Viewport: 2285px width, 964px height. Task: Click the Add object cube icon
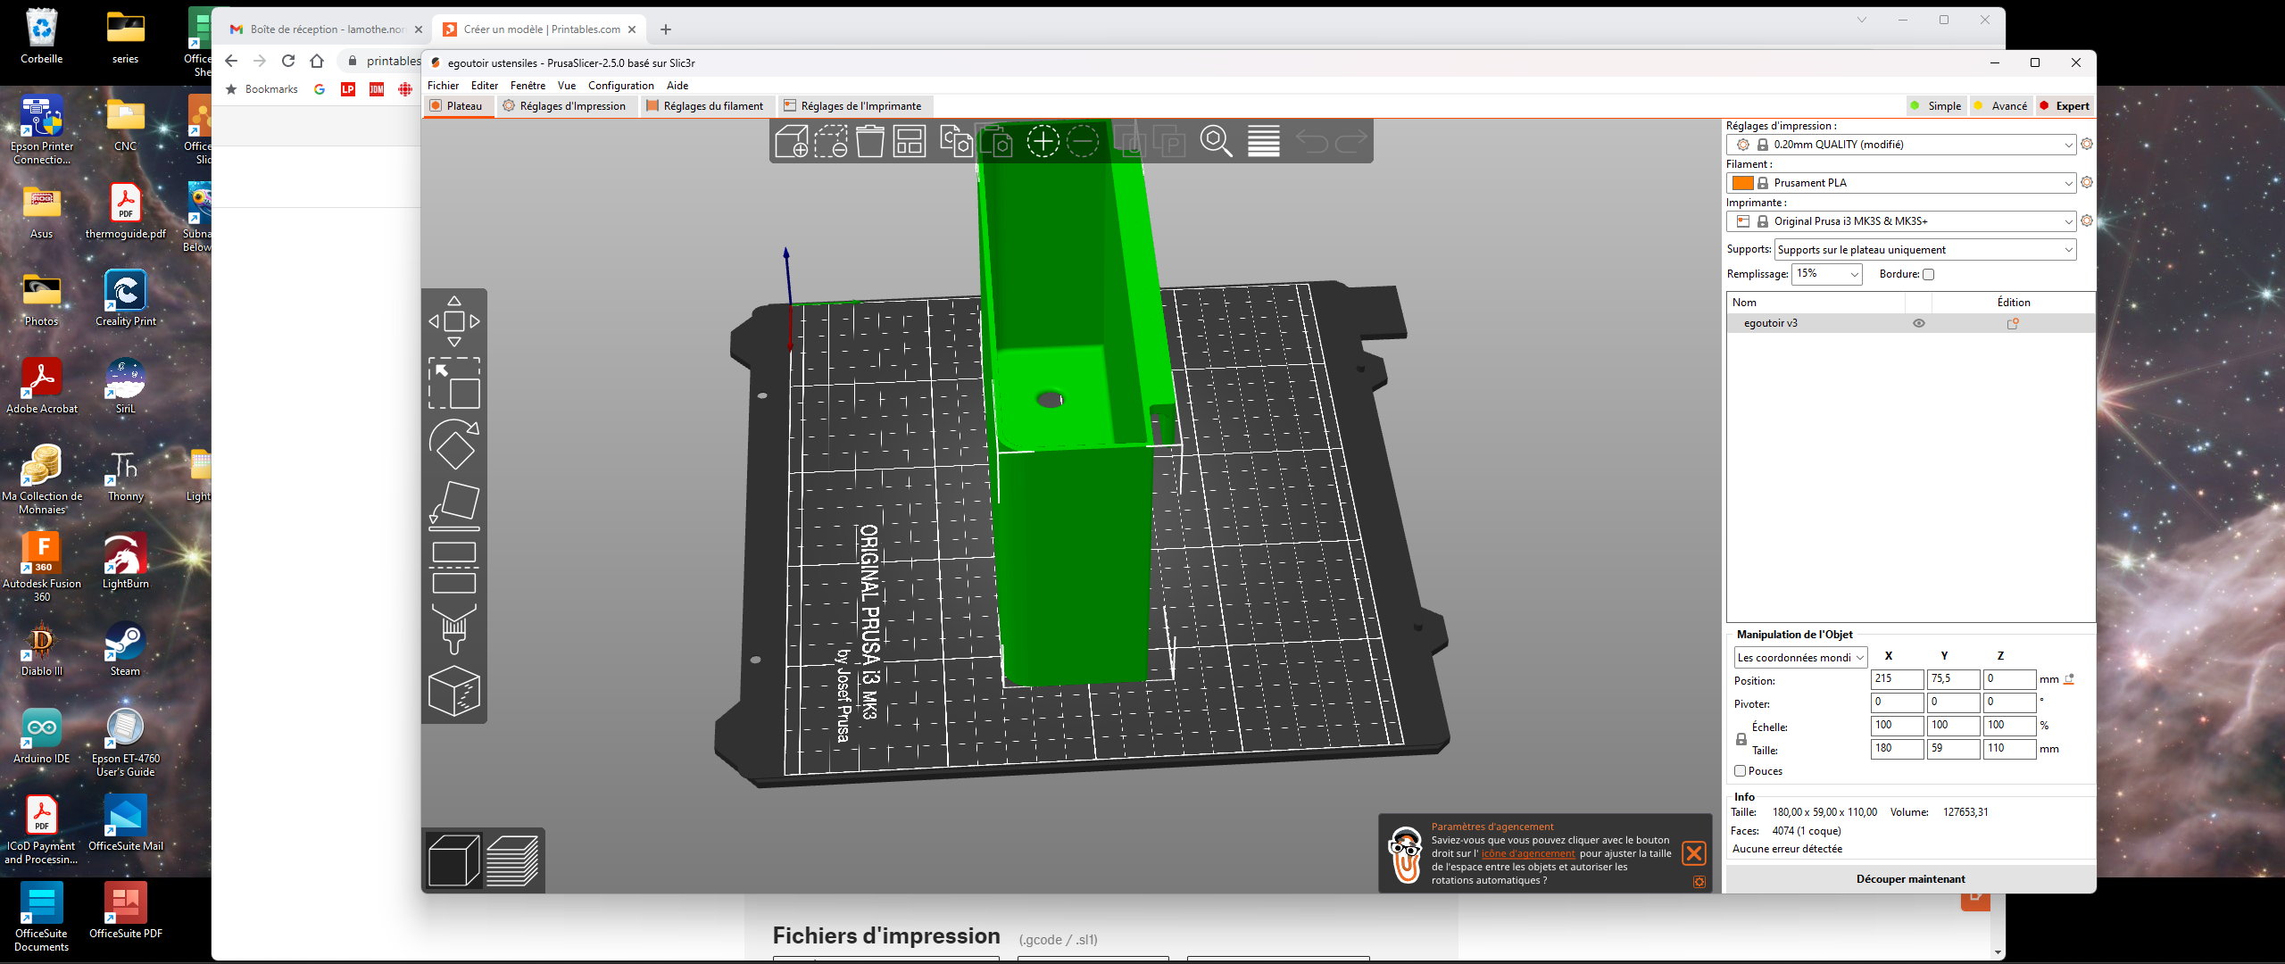click(791, 141)
